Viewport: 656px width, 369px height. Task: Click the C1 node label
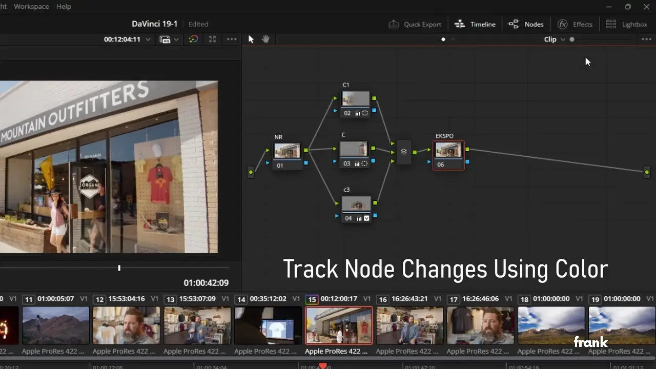[x=346, y=85]
